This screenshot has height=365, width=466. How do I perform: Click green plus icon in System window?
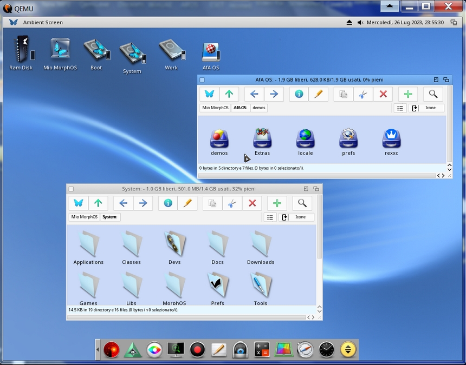tap(277, 203)
